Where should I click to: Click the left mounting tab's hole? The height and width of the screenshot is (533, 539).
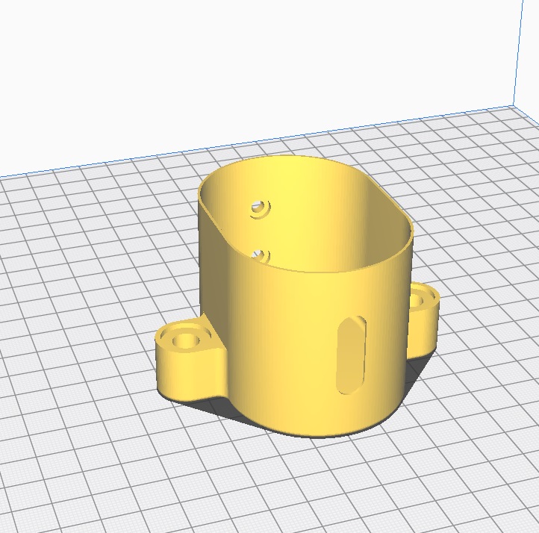pyautogui.click(x=184, y=340)
